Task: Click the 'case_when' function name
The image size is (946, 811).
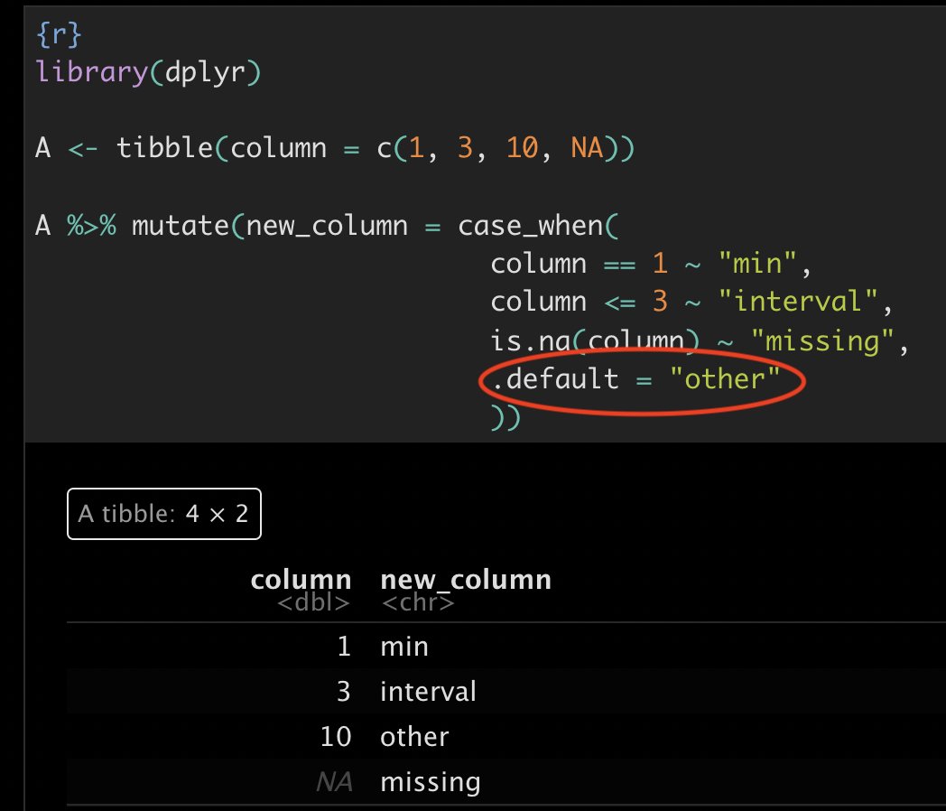Action: coord(531,226)
